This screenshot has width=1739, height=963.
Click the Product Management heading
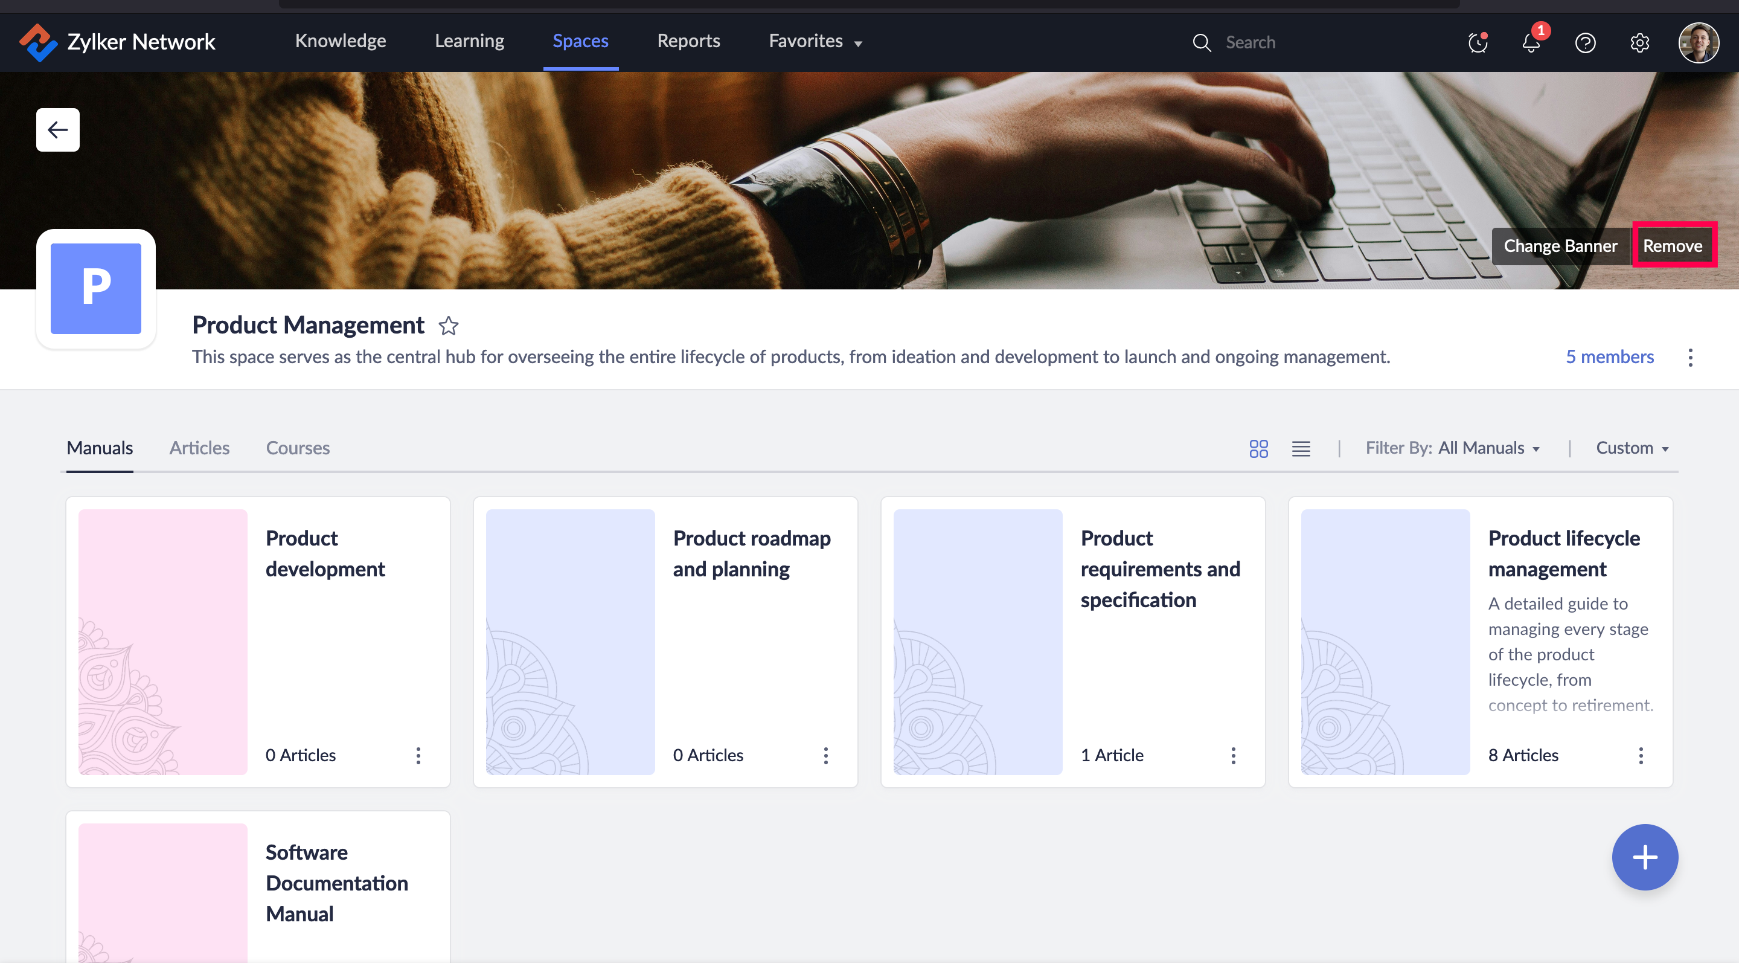tap(309, 326)
